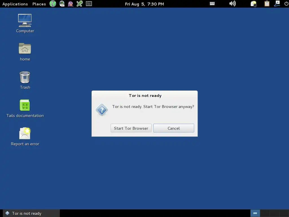Switch to the third workspace in switcher
The width and height of the screenshot is (289, 217).
point(274,213)
